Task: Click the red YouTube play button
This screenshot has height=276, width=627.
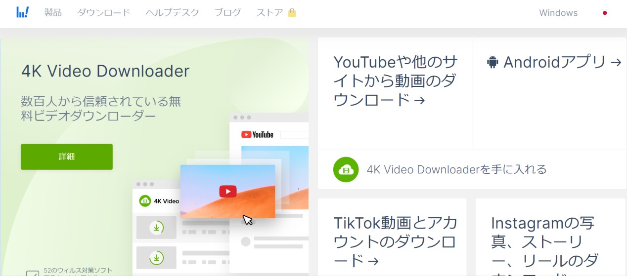Action: [228, 191]
